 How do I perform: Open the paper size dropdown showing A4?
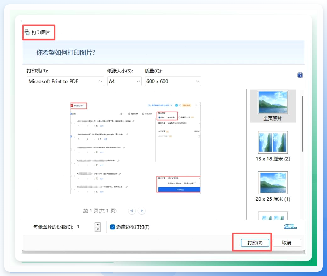point(124,81)
